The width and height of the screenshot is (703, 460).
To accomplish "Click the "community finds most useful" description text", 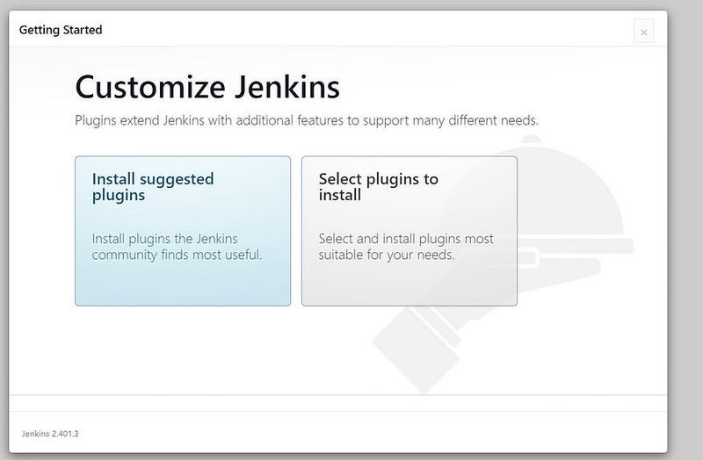I will 177,255.
